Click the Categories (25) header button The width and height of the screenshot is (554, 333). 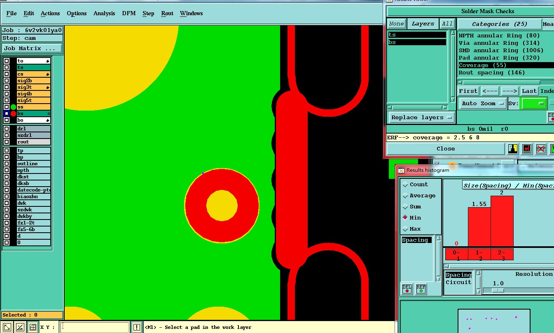499,24
